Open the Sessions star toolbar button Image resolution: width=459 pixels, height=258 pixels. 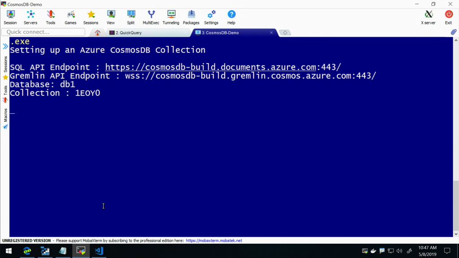pos(91,17)
